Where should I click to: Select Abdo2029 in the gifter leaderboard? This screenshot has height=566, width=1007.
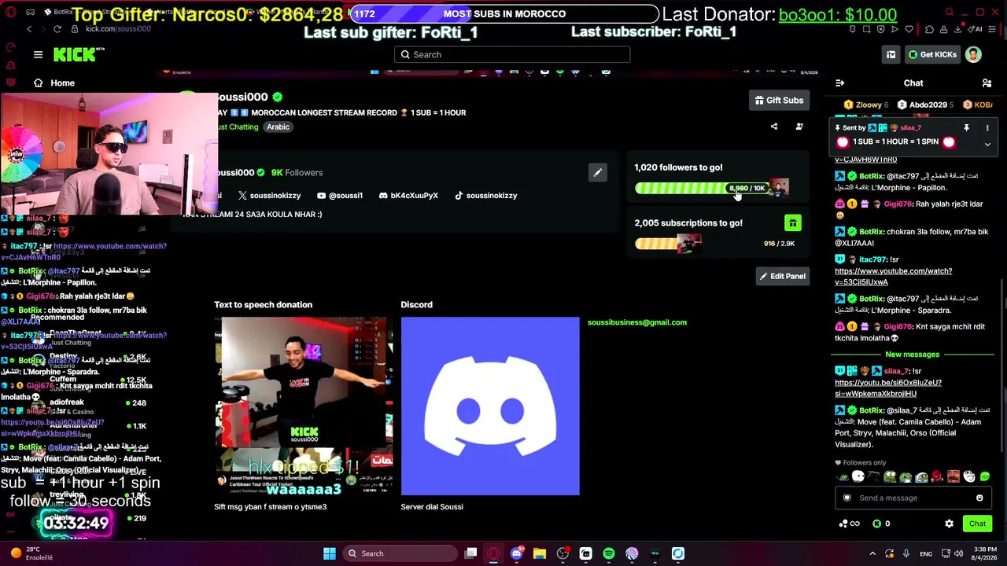925,105
